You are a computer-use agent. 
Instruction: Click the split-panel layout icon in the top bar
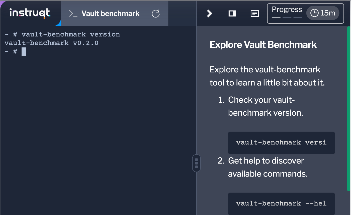(x=232, y=13)
